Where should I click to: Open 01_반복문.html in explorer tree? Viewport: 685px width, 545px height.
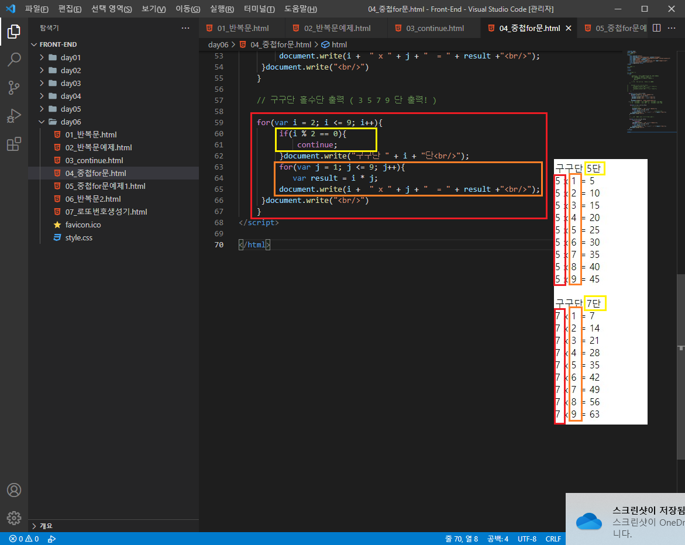(91, 134)
